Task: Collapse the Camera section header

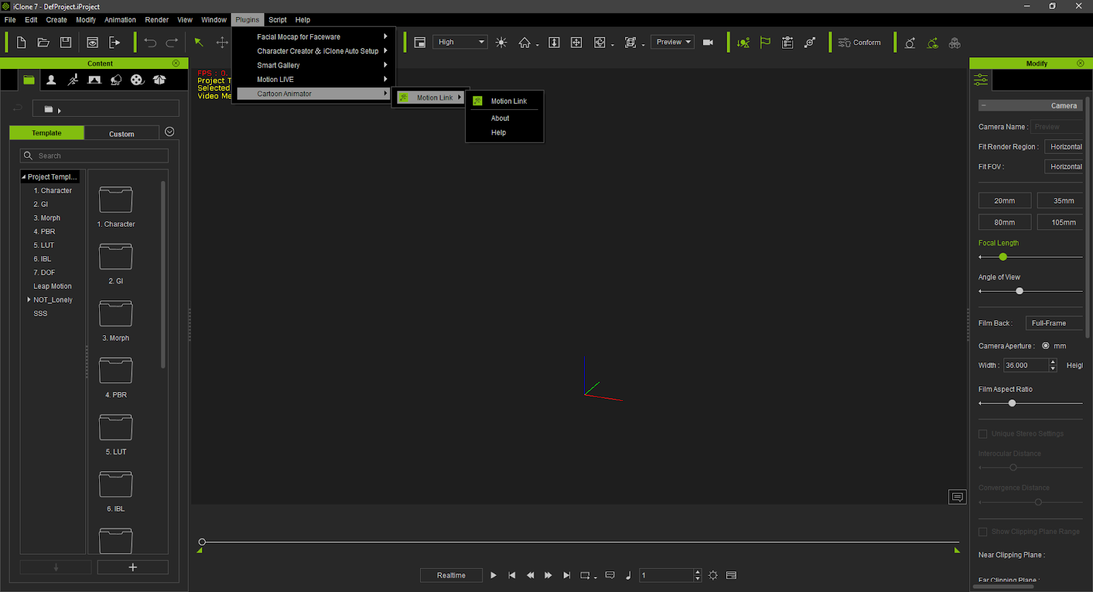Action: pyautogui.click(x=983, y=106)
